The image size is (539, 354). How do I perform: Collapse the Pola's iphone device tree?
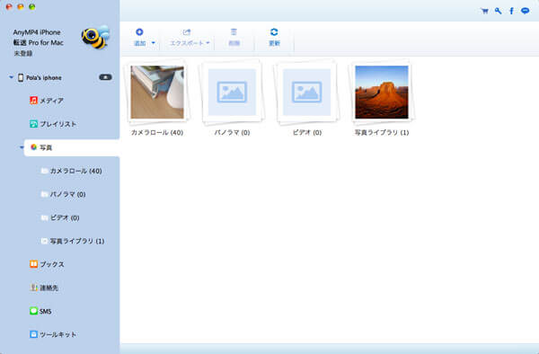(x=11, y=77)
